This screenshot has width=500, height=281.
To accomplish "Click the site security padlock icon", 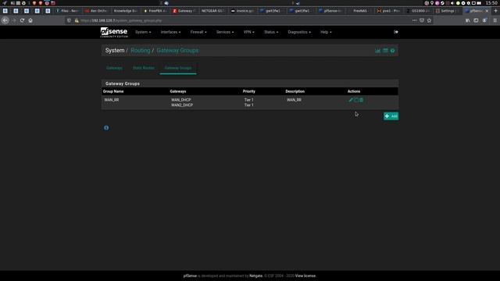I will tap(77, 20).
